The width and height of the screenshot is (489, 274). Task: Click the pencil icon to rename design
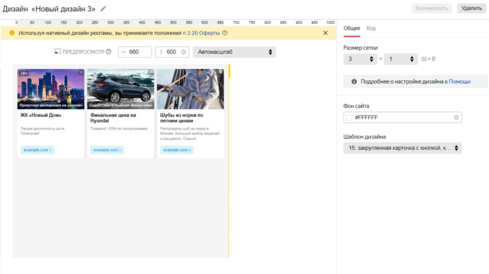pos(103,9)
